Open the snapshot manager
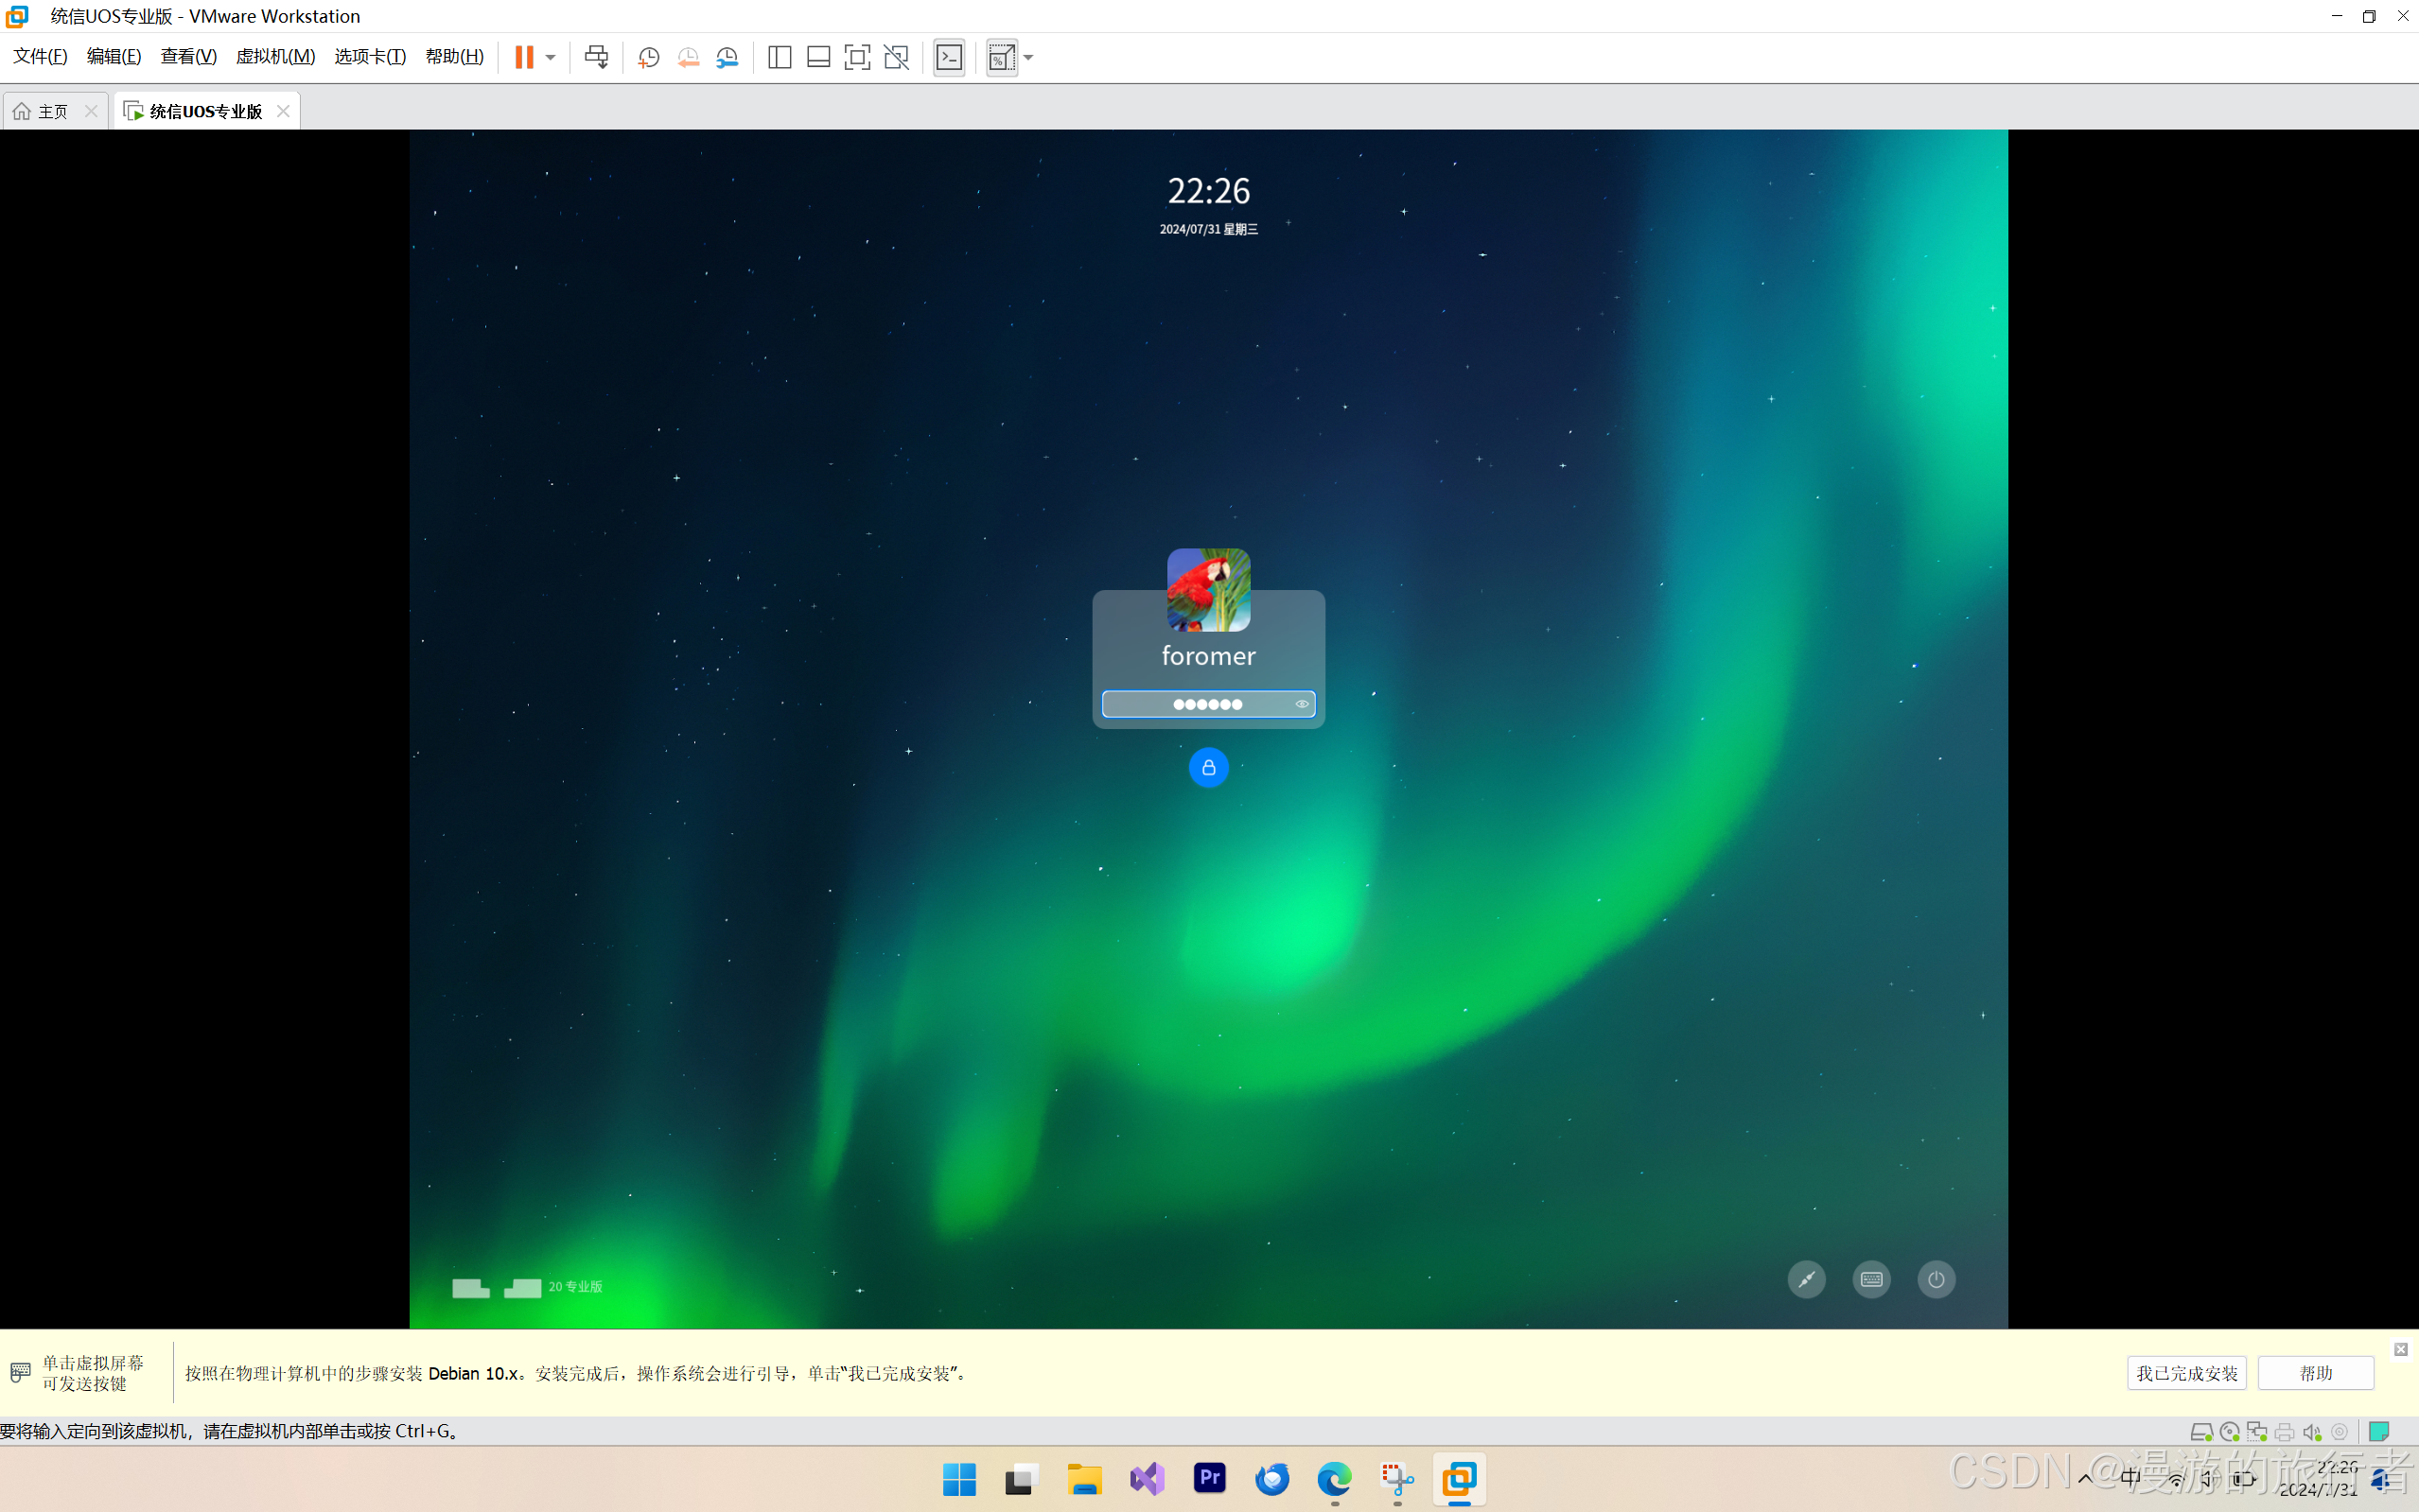Screen dimensions: 2419x1512 [x=727, y=57]
